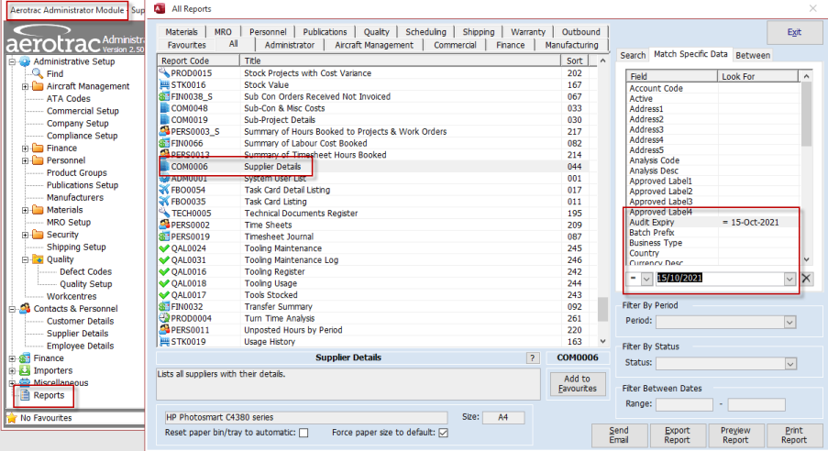Clear the filter value with X icon
This screenshot has width=828, height=451.
tap(806, 279)
